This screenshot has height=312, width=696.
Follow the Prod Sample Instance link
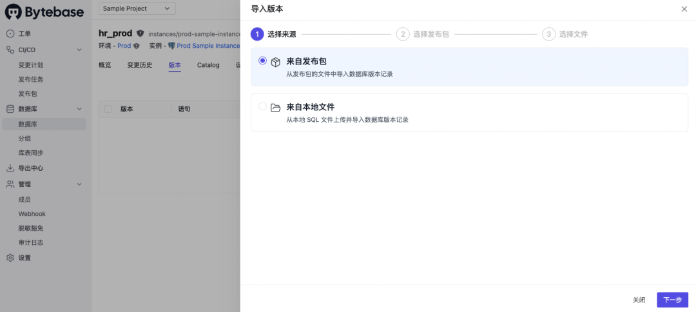[x=208, y=46]
